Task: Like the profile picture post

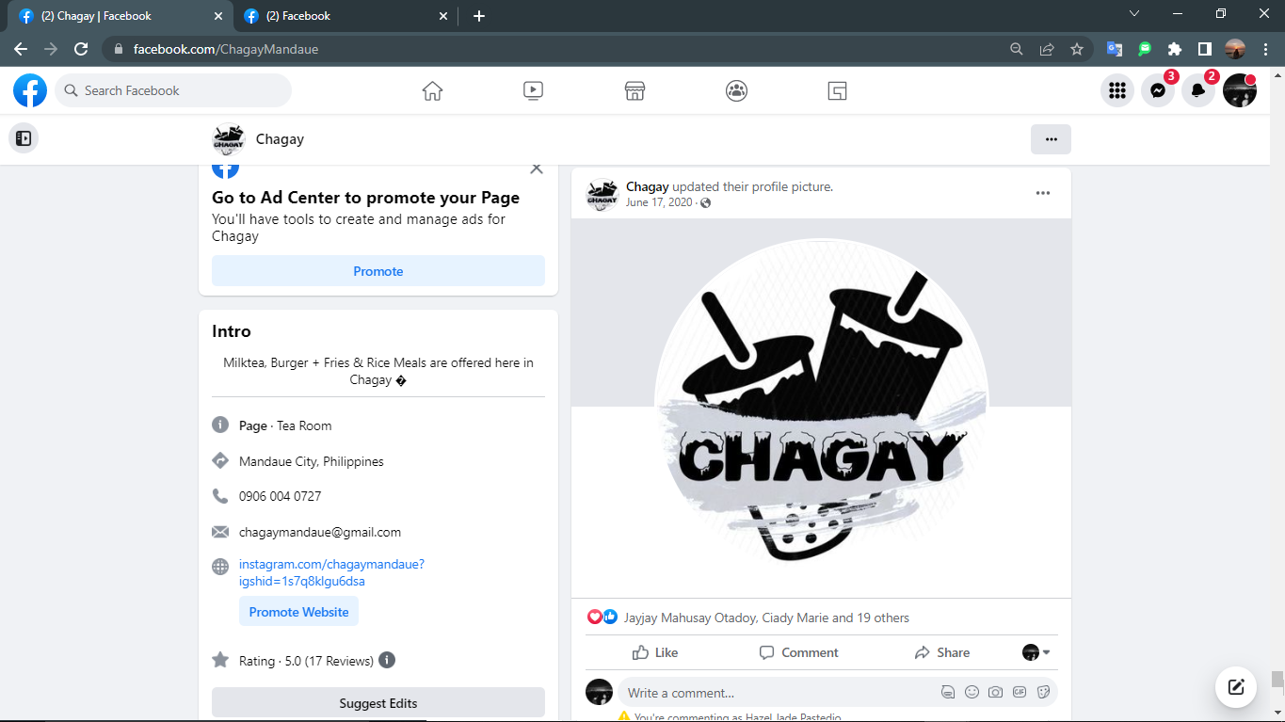Action: click(655, 652)
